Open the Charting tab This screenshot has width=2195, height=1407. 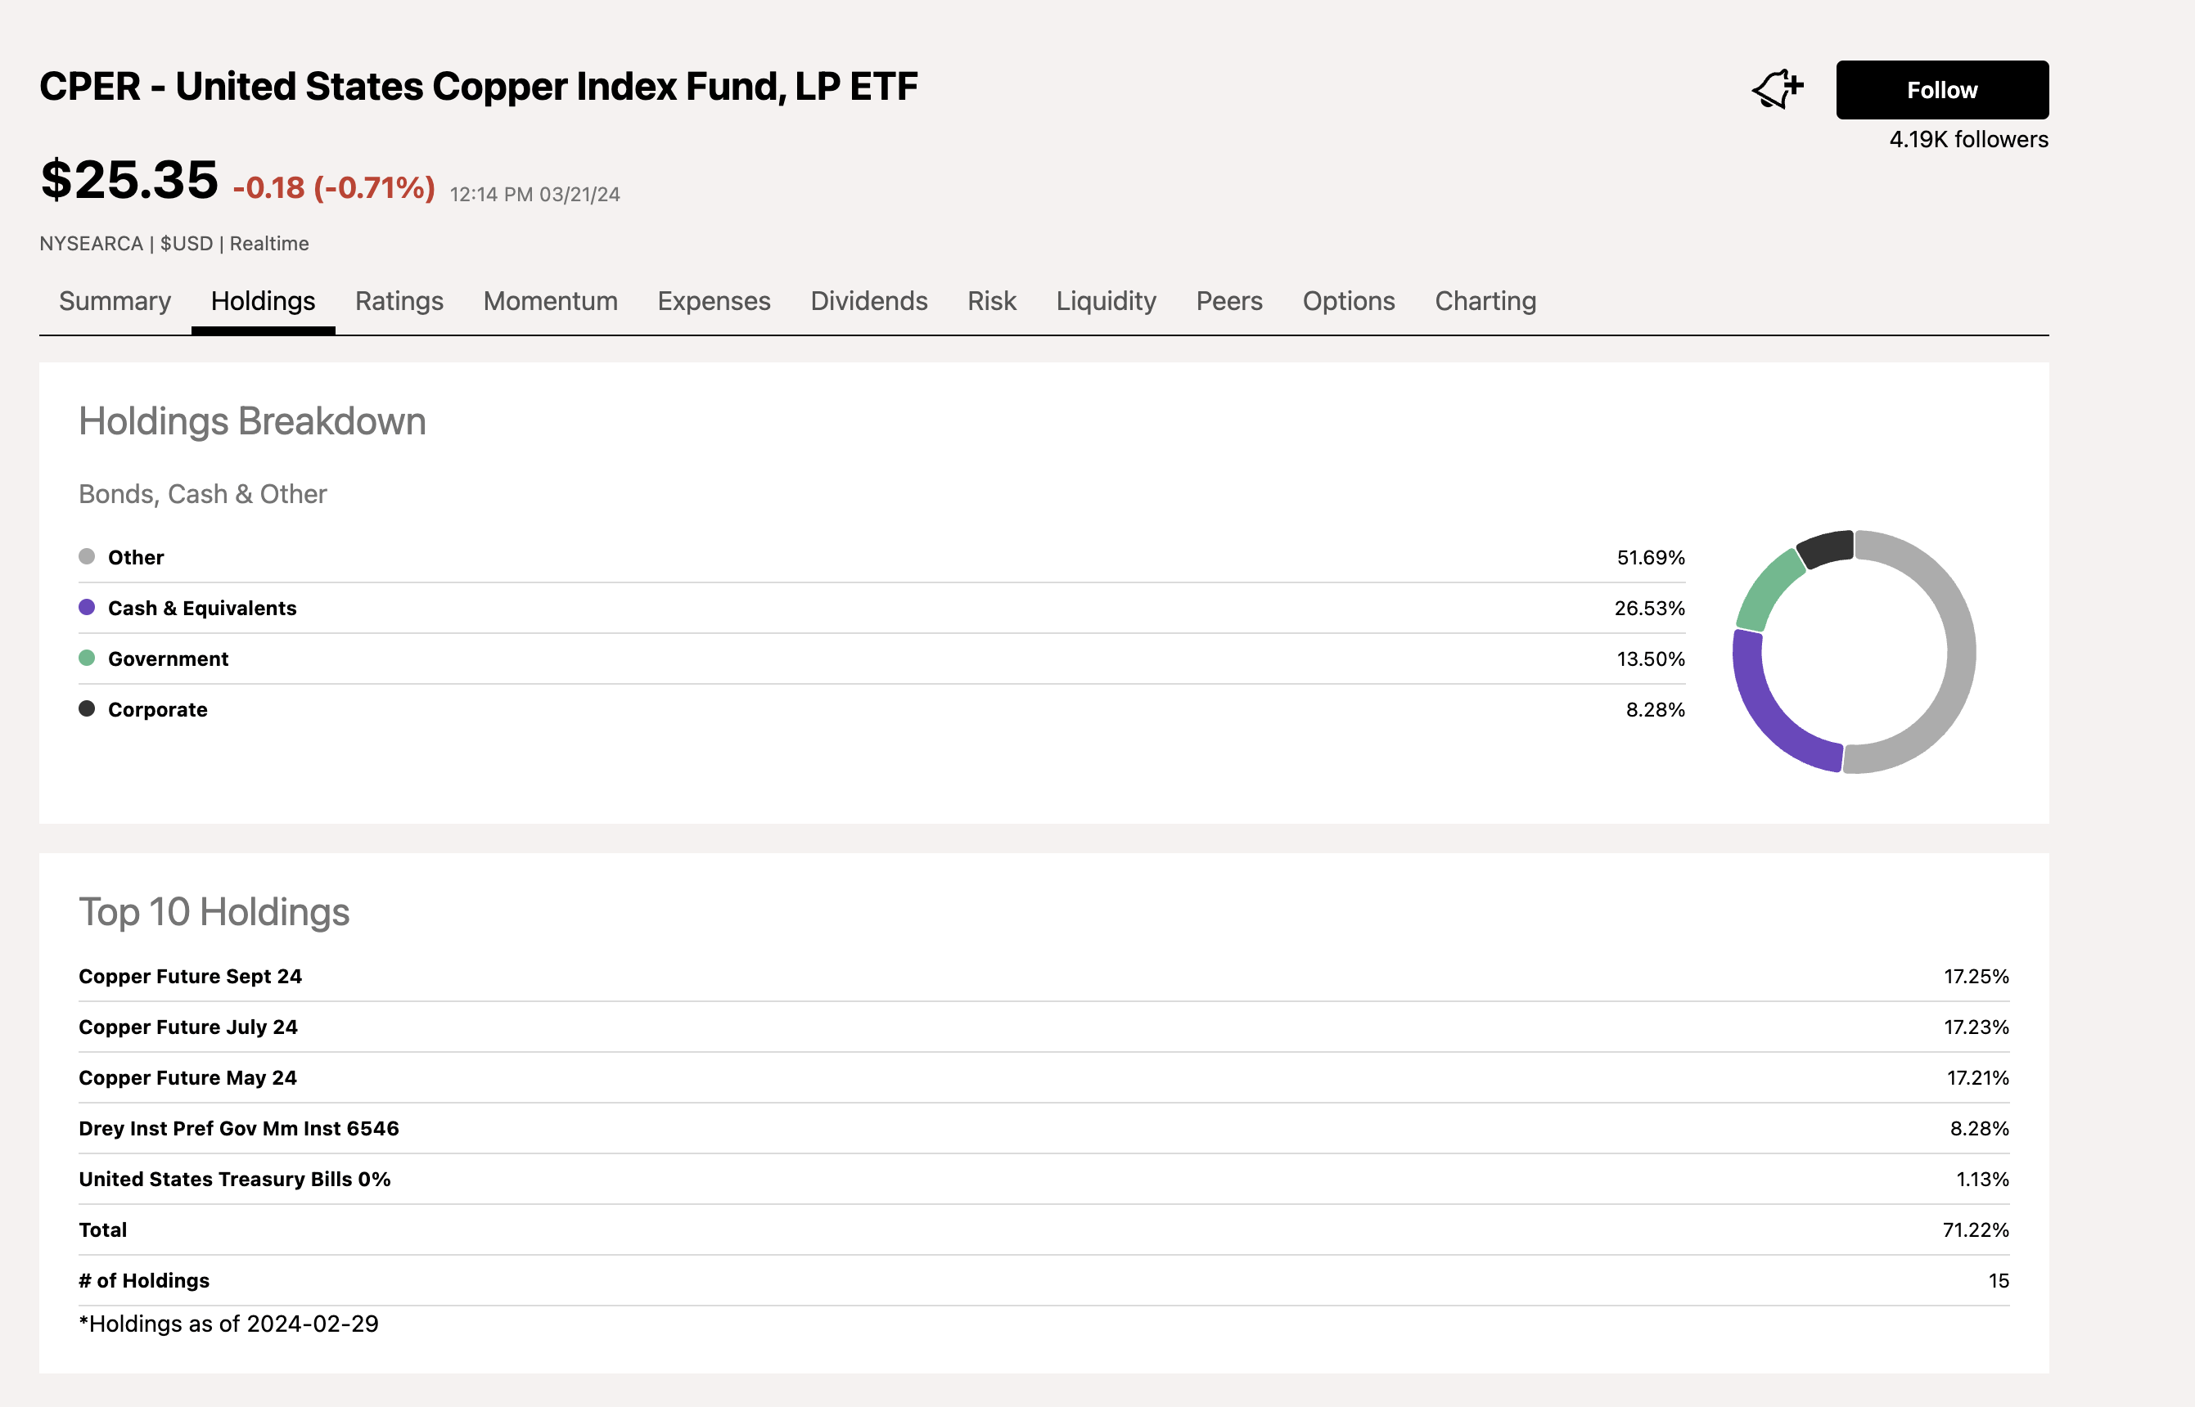click(x=1484, y=300)
